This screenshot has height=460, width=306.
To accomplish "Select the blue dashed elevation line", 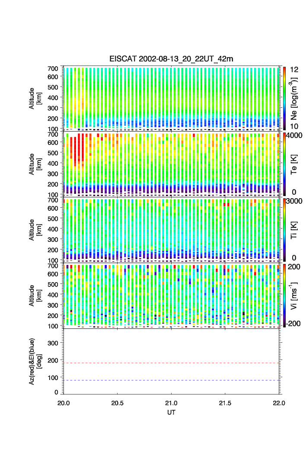I will pyautogui.click(x=172, y=380).
